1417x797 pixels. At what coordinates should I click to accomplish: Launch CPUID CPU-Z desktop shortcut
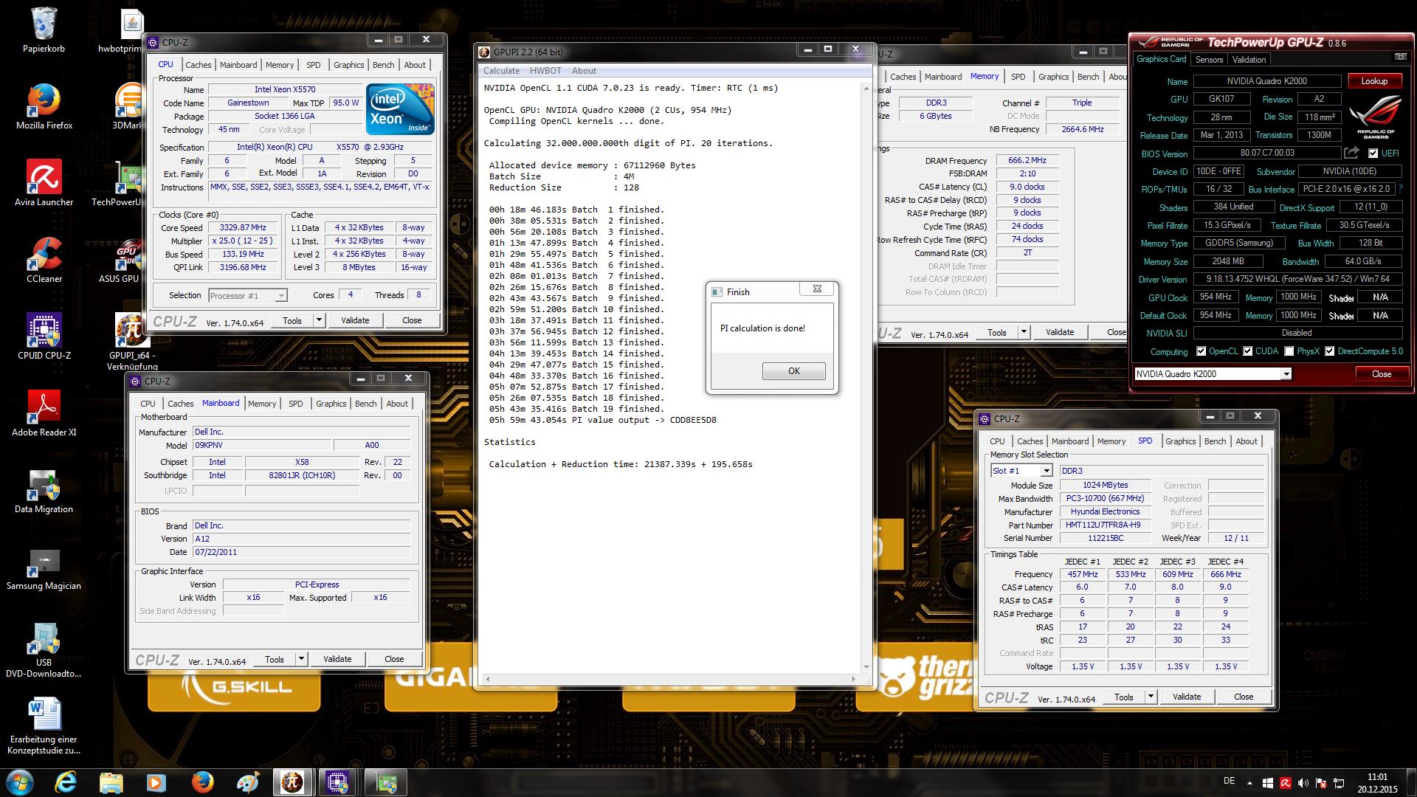click(x=44, y=338)
